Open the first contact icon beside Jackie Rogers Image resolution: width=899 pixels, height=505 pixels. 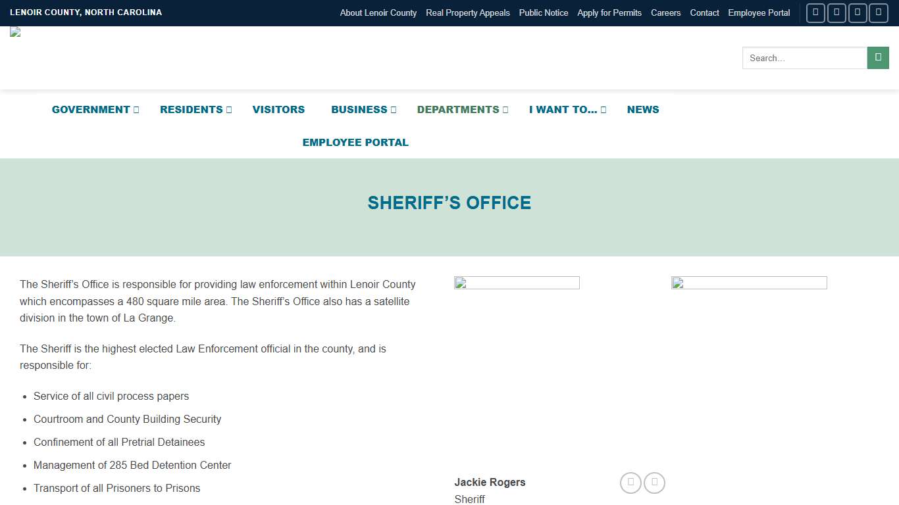pyautogui.click(x=630, y=482)
